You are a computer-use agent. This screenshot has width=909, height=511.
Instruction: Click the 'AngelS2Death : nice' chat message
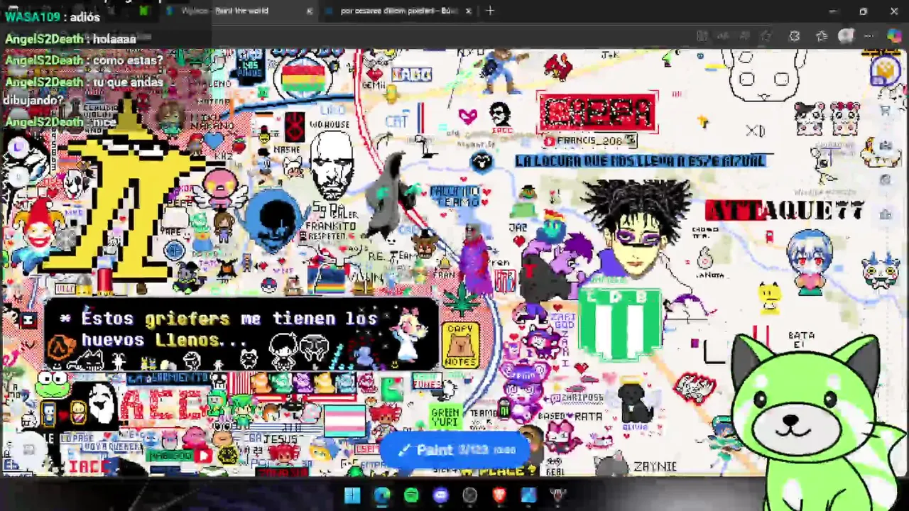60,122
